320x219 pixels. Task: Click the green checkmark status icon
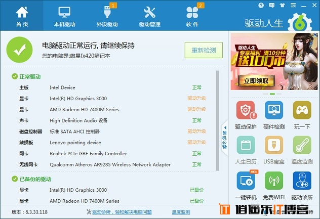(x=20, y=50)
